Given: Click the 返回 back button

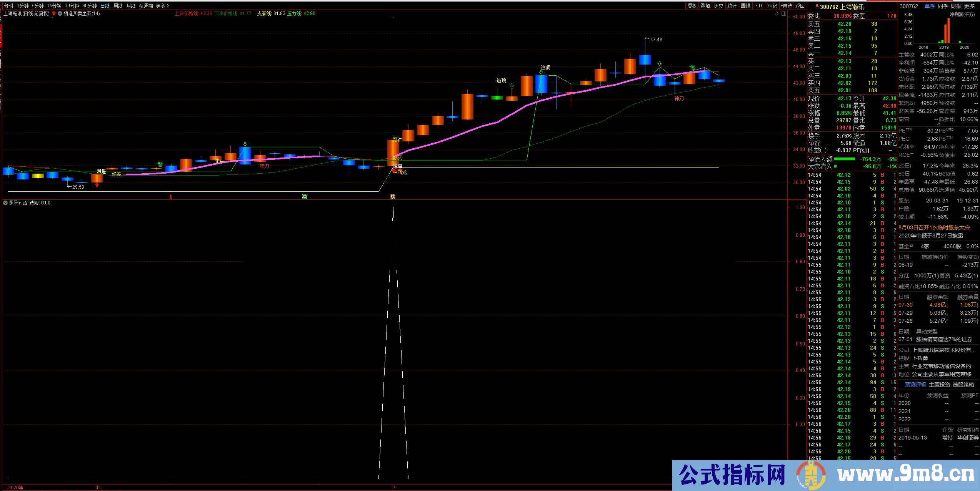Looking at the screenshot, I should 800,6.
